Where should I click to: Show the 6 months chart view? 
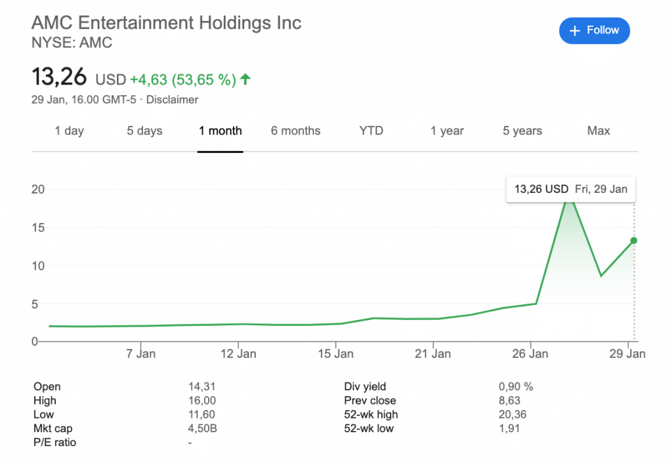[295, 131]
